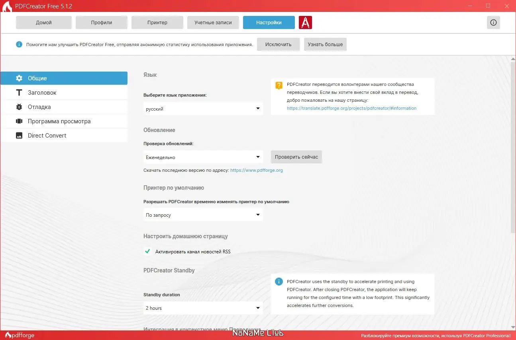Click the scrollbar up arrow of the settings pane
This screenshot has width=516, height=340.
click(x=513, y=59)
